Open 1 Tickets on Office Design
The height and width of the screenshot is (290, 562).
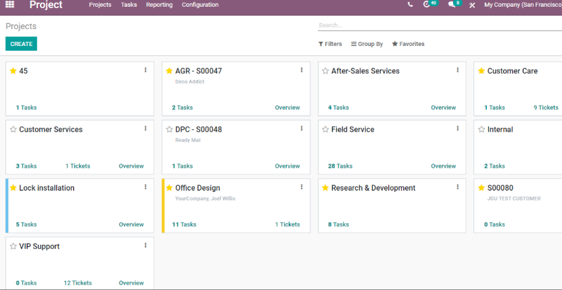[287, 224]
